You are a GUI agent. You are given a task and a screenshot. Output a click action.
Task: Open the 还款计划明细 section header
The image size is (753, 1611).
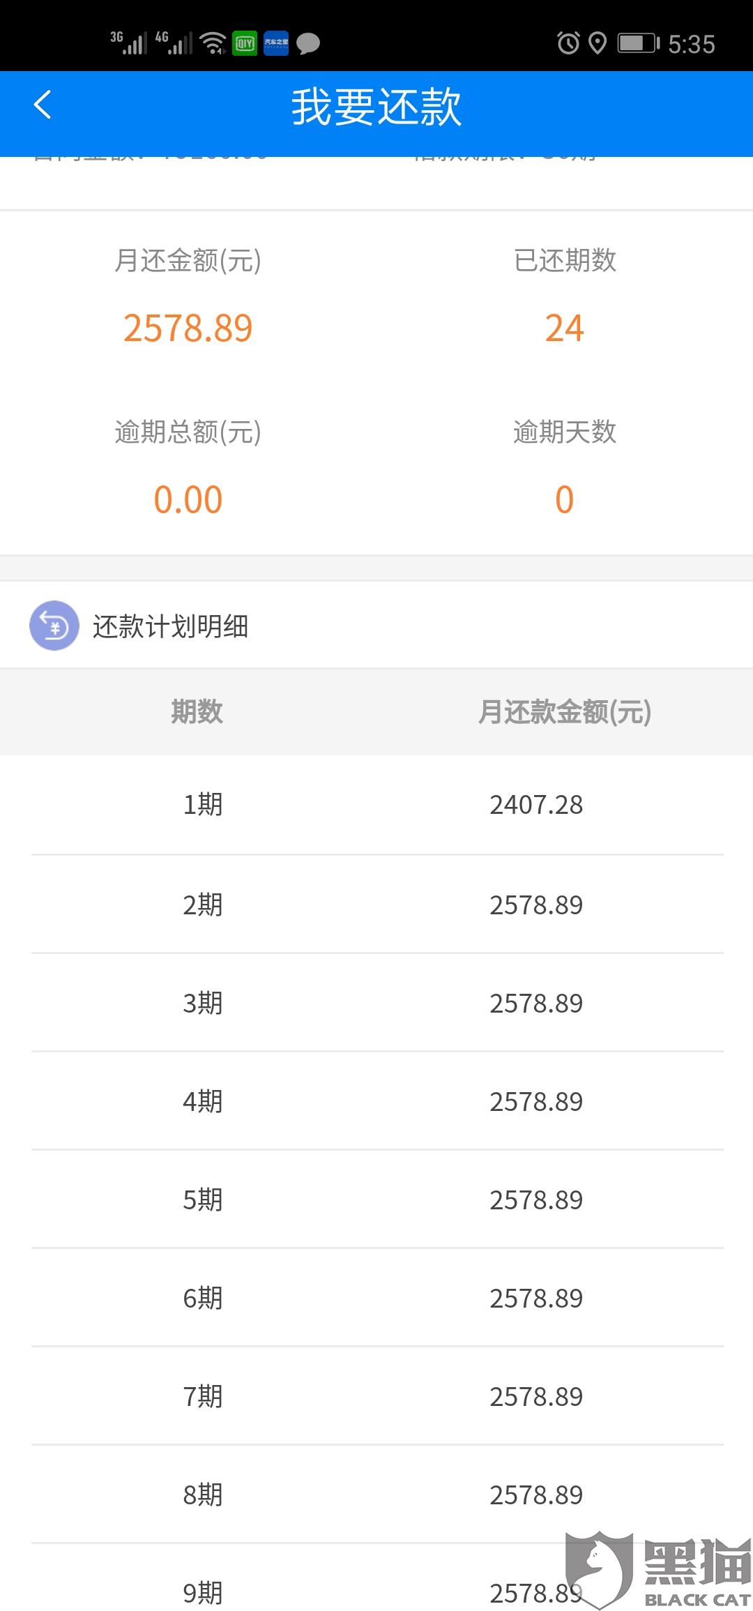[376, 626]
